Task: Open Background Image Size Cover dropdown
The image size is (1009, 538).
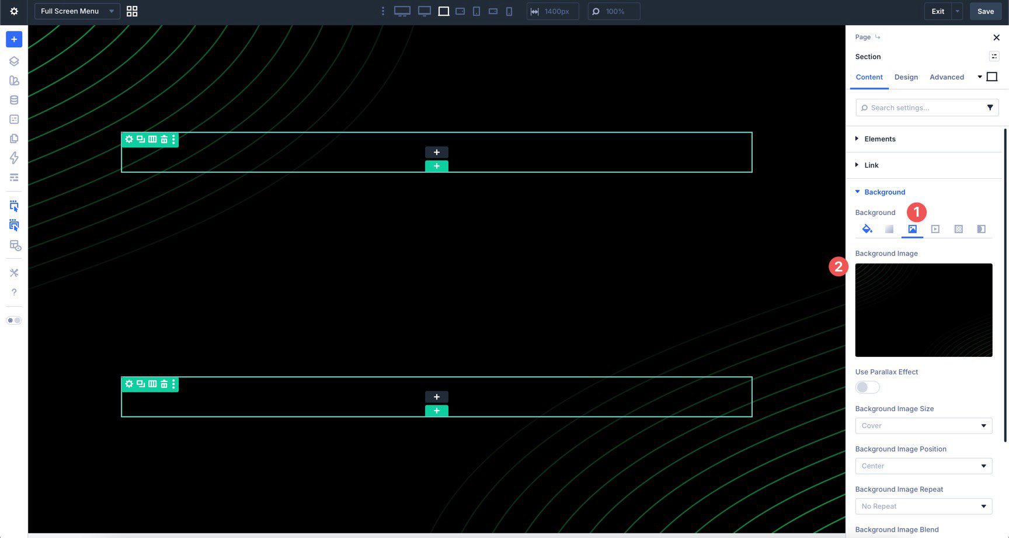Action: [924, 426]
